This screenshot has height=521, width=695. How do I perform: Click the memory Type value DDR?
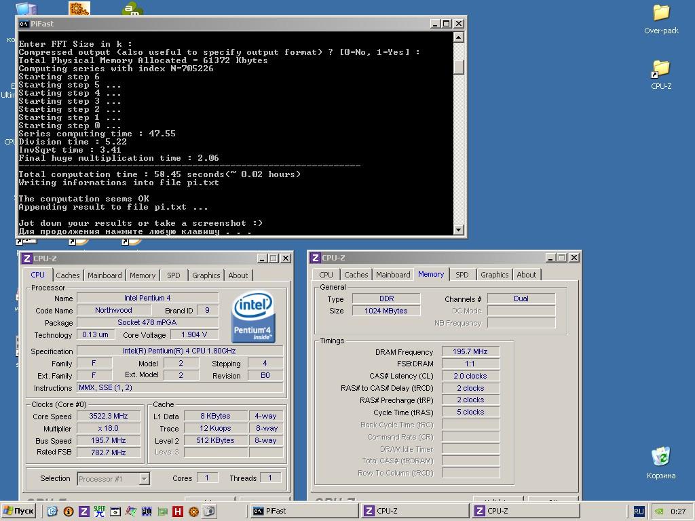pos(386,298)
